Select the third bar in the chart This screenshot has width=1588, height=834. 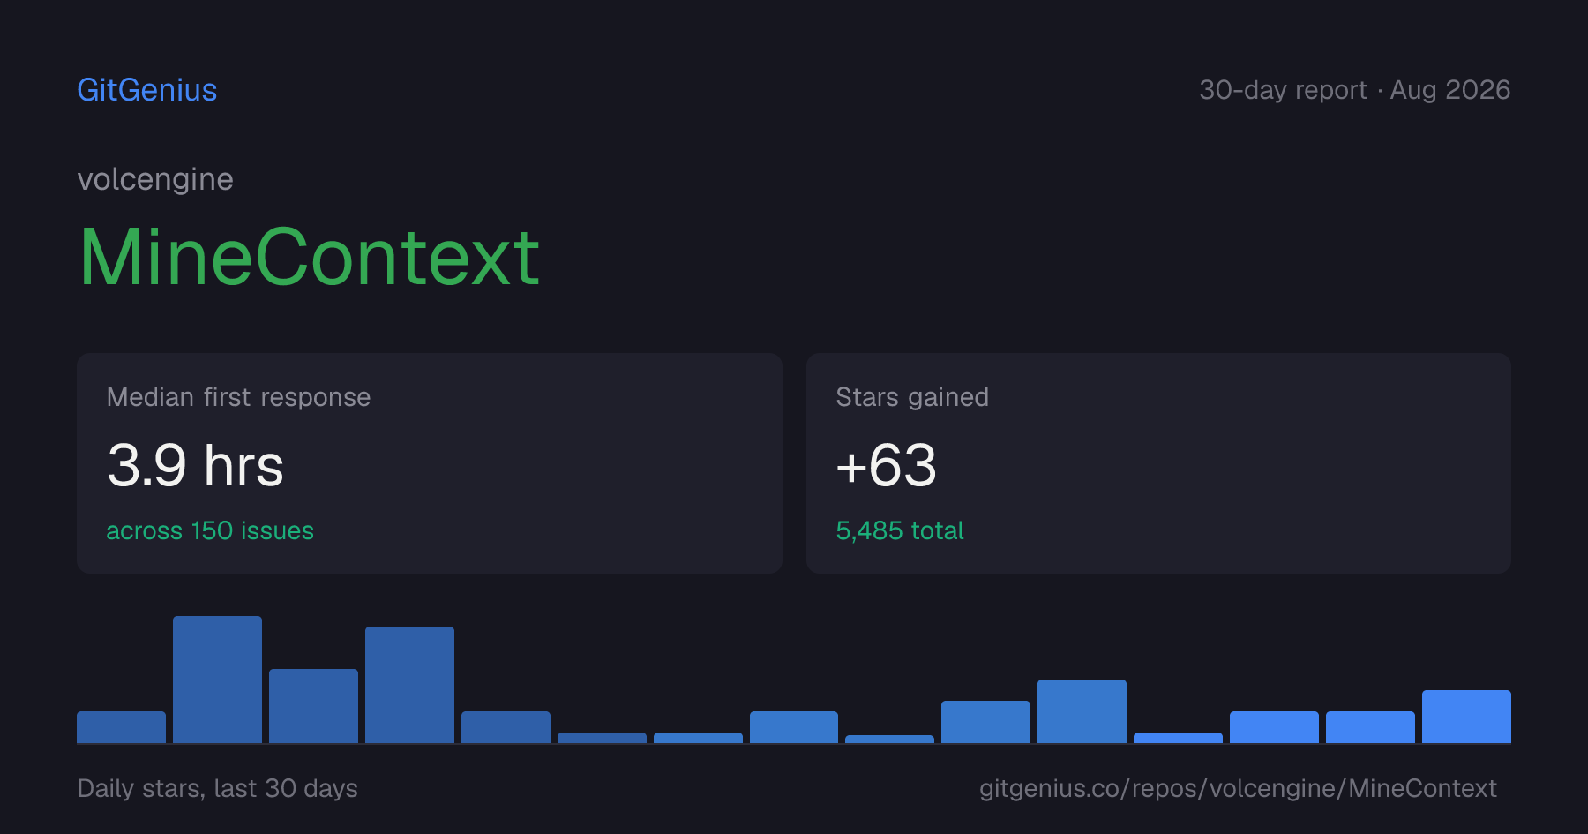click(313, 706)
